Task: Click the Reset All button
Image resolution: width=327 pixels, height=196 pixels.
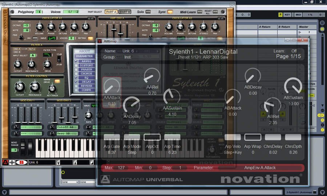Action: pyautogui.click(x=215, y=12)
